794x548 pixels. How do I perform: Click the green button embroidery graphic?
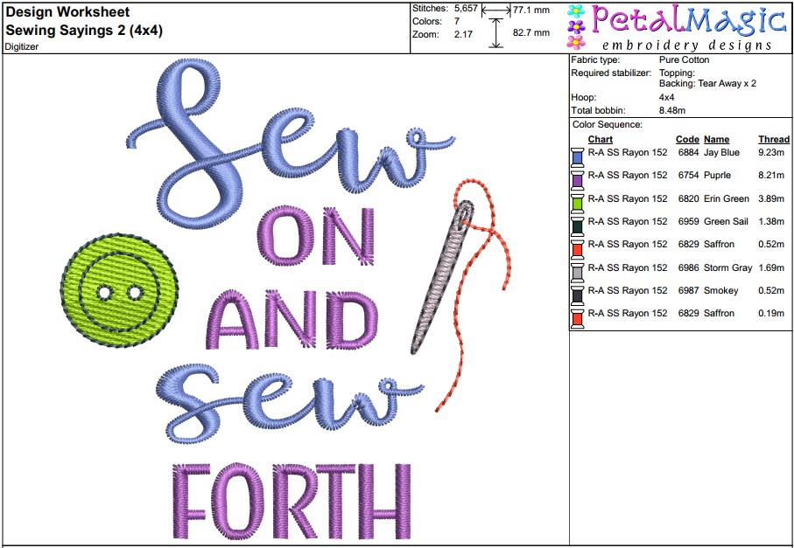coord(120,291)
